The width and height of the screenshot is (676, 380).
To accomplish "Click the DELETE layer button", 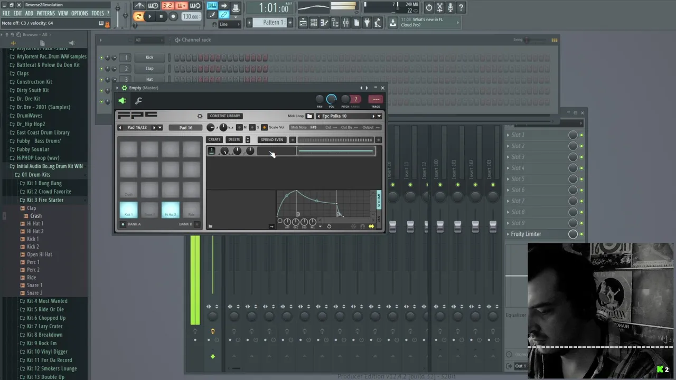I will (234, 140).
